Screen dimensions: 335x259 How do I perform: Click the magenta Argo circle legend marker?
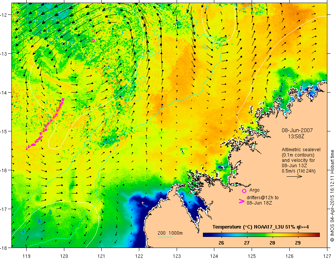click(x=244, y=191)
